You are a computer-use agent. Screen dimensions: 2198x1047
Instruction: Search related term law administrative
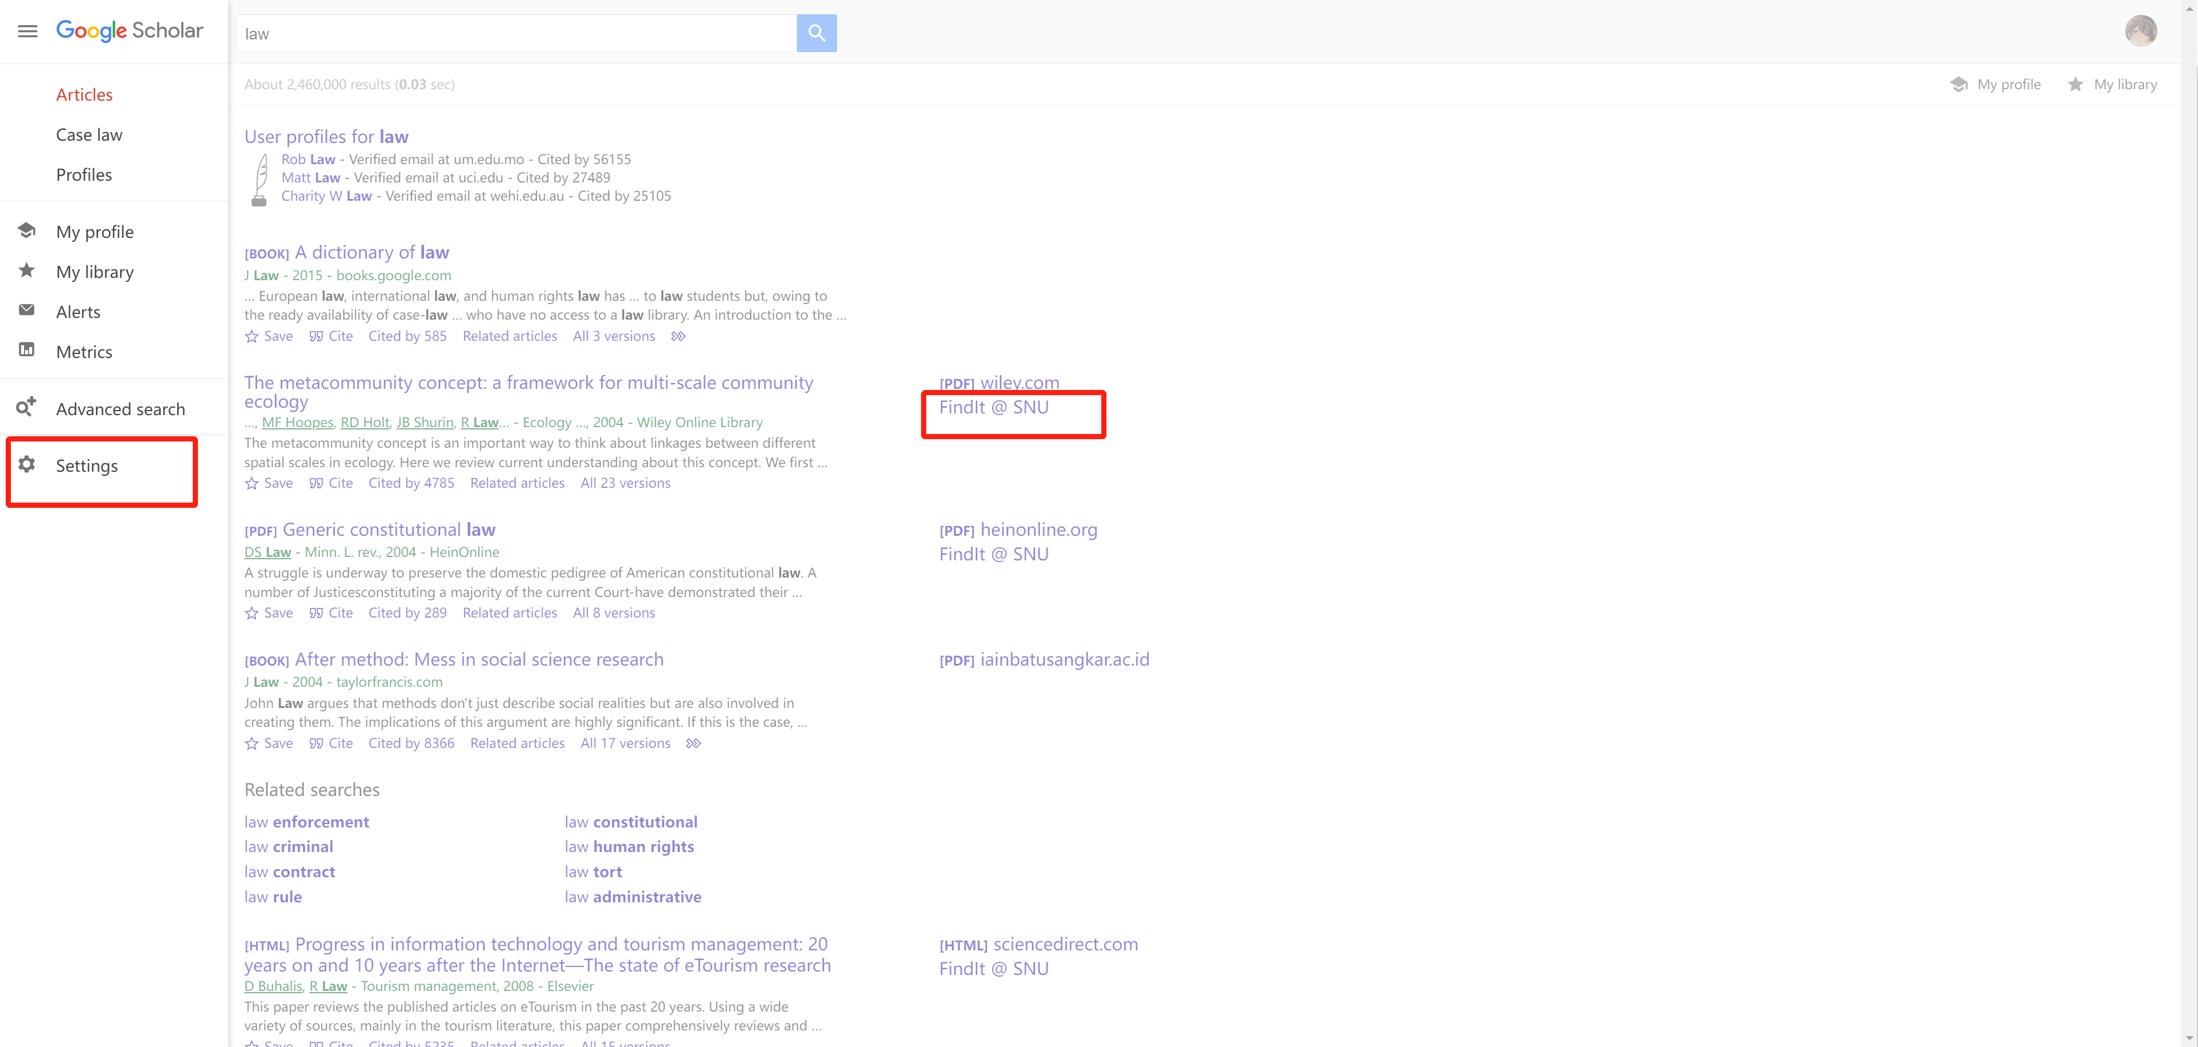[633, 897]
